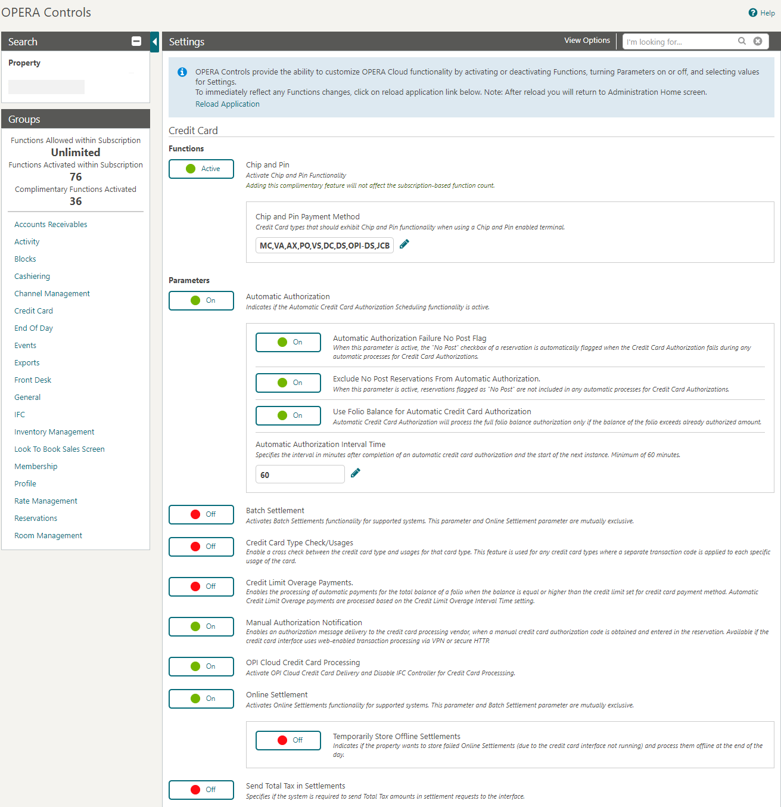Toggle Automatic Authorization Failure No Post Flag
Viewport: 781px width, 807px height.
click(288, 342)
